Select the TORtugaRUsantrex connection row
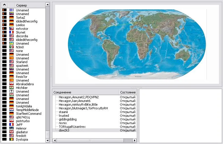The image size is (223, 144). [x=72, y=127]
